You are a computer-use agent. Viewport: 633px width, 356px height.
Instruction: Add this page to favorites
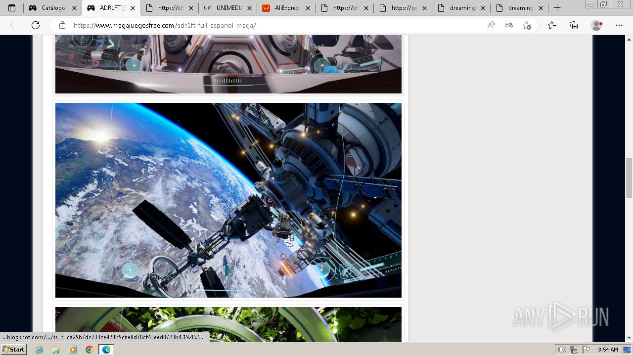point(527,25)
